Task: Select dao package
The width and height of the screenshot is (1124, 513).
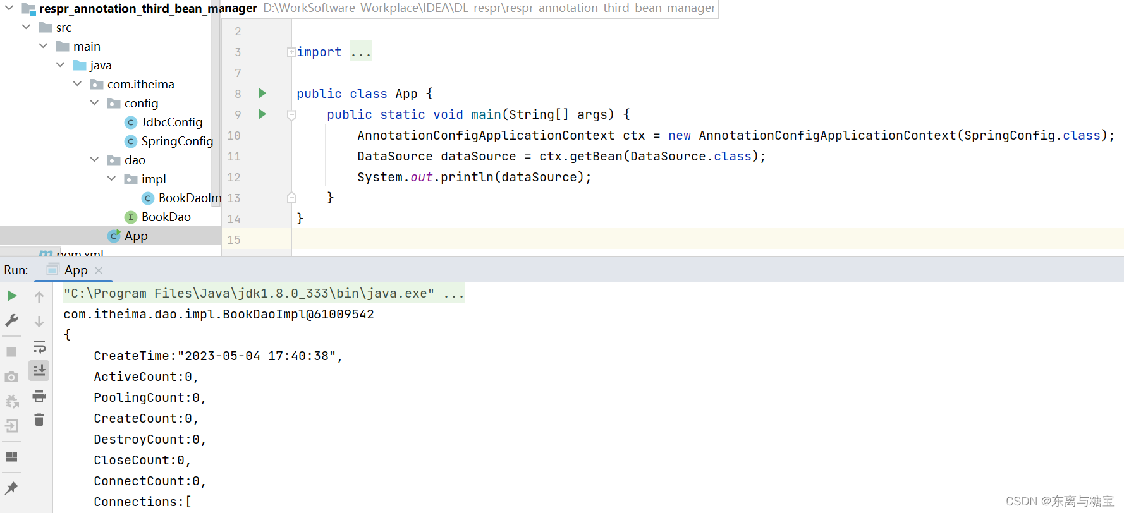Action: [135, 160]
